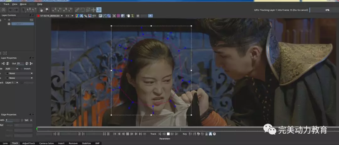This screenshot has height=145, width=339.
Task: Select the Create X-Spline layer tool
Action: tap(54, 10)
